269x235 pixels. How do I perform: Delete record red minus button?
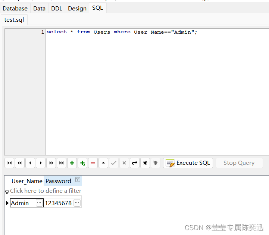93,163
